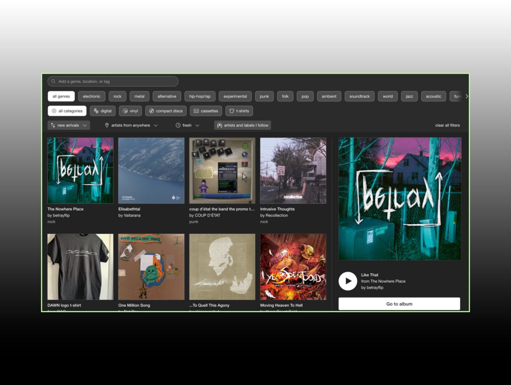Open the Elisabethtal album cover
511x385 pixels.
(x=151, y=170)
